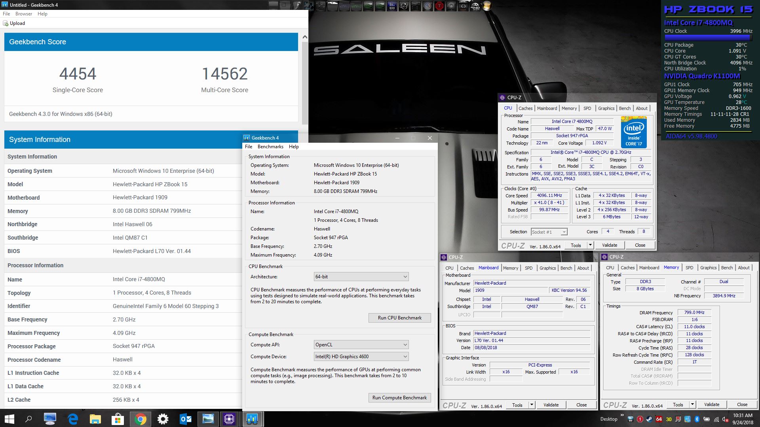The height and width of the screenshot is (427, 760).
Task: Open the folder icon in top dock
Action: [332, 6]
